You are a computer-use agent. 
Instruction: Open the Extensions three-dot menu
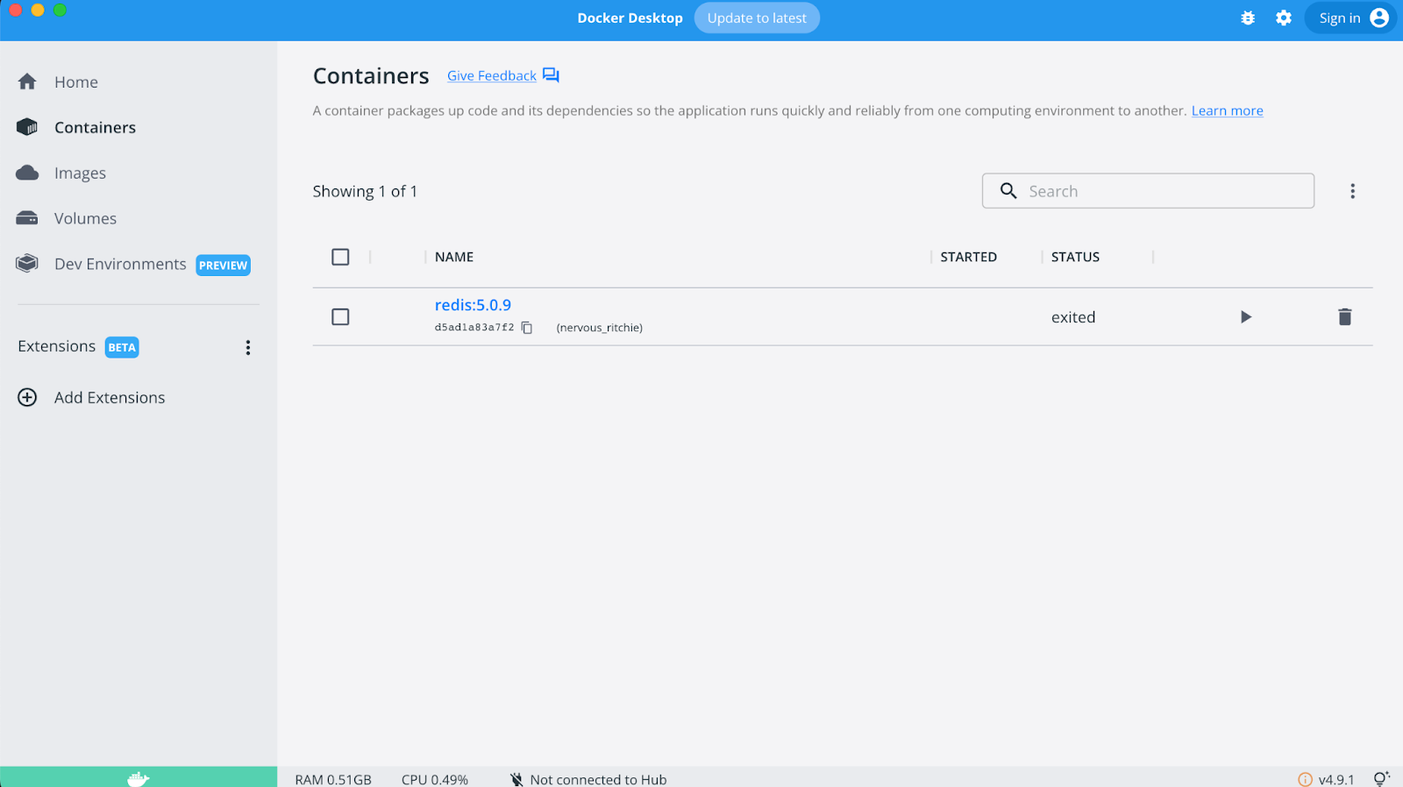click(248, 348)
